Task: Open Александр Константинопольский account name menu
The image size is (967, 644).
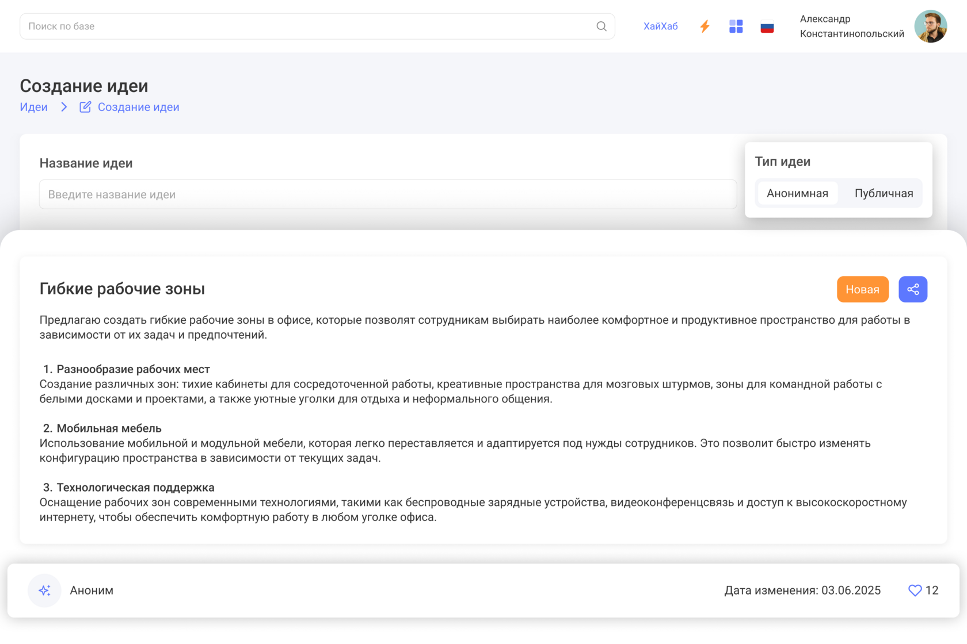Action: point(851,26)
